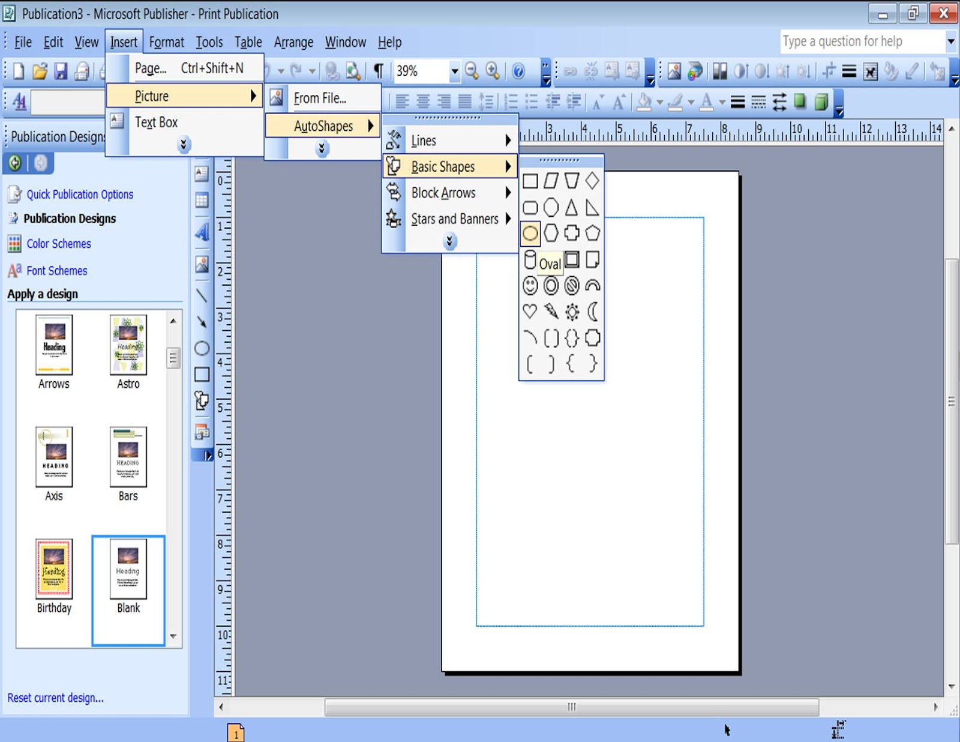The width and height of the screenshot is (960, 742).
Task: Pick the Parallelogram basic shape
Action: [x=551, y=181]
